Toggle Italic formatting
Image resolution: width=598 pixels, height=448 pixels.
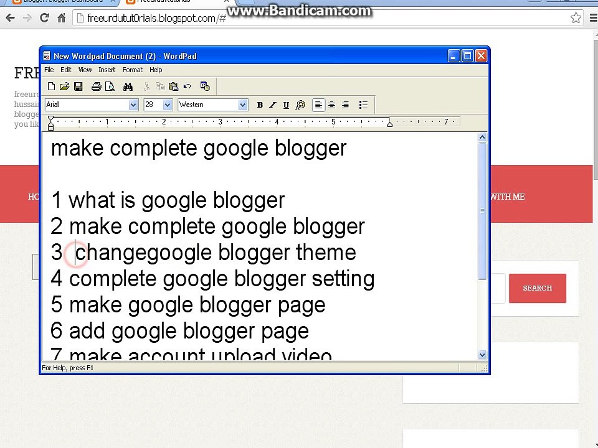(273, 105)
